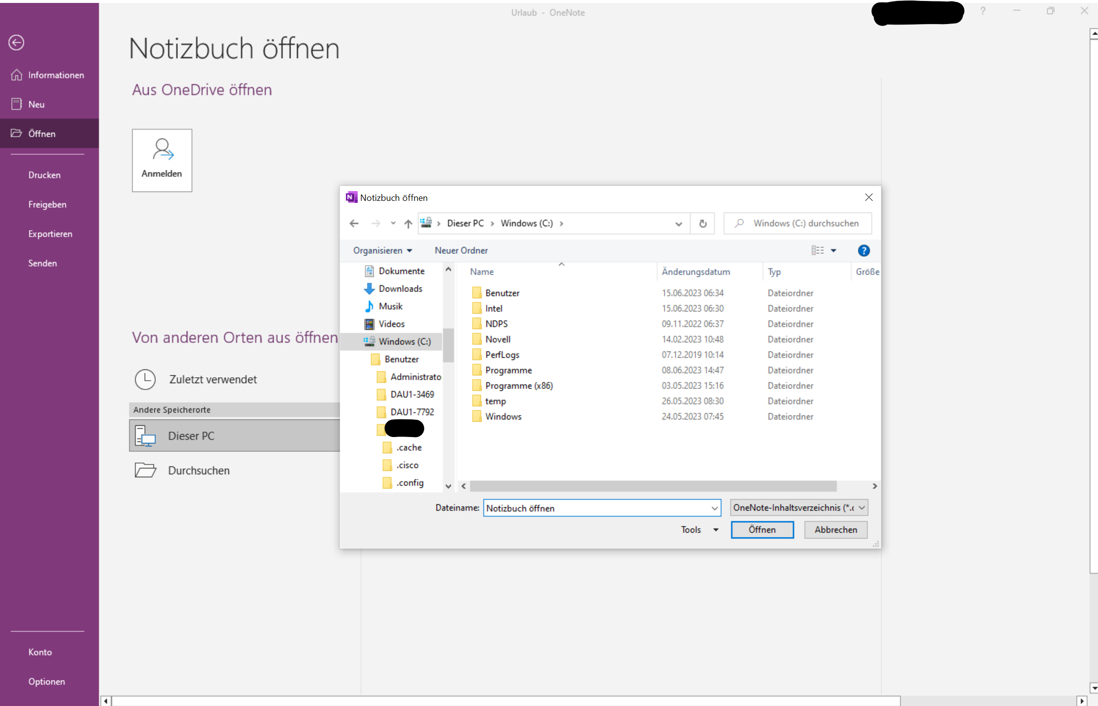Click the Dateiname input field
The image size is (1098, 706).
click(x=596, y=508)
